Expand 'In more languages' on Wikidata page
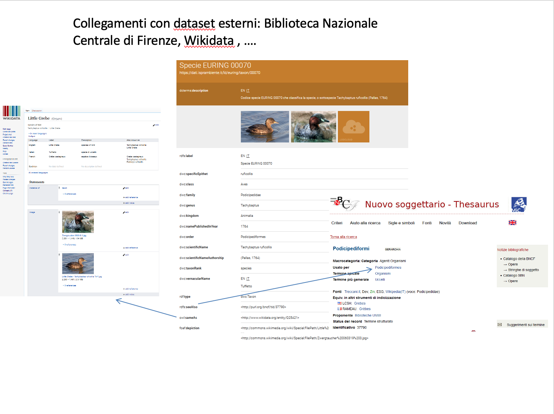The height and width of the screenshot is (414, 554). 38,133
